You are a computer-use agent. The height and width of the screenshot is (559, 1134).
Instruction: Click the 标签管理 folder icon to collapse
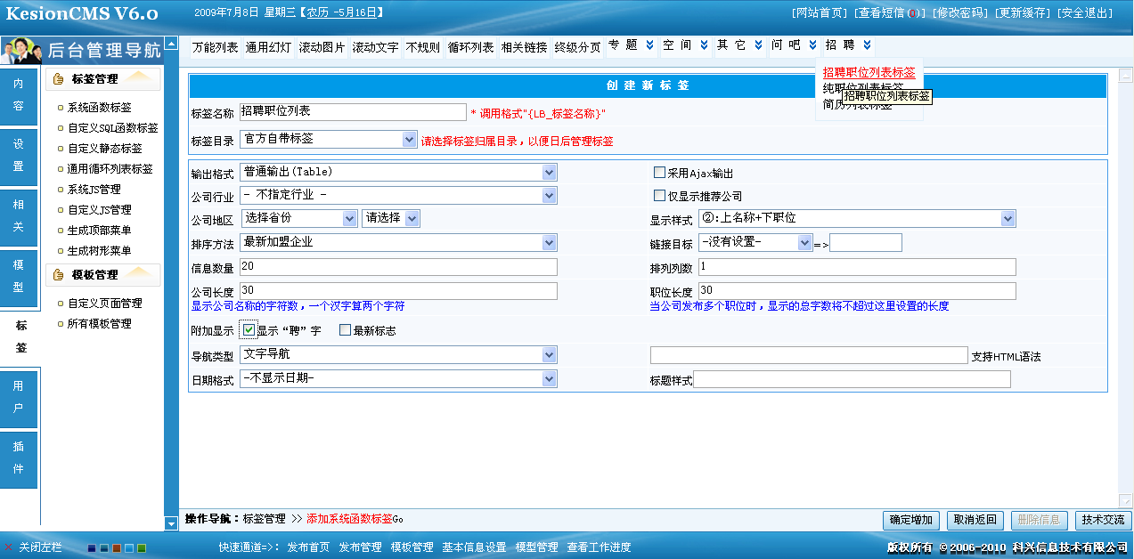[57, 79]
